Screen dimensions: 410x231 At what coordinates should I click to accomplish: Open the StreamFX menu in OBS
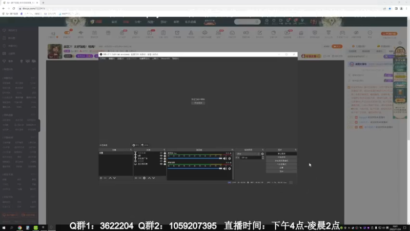coord(165,59)
